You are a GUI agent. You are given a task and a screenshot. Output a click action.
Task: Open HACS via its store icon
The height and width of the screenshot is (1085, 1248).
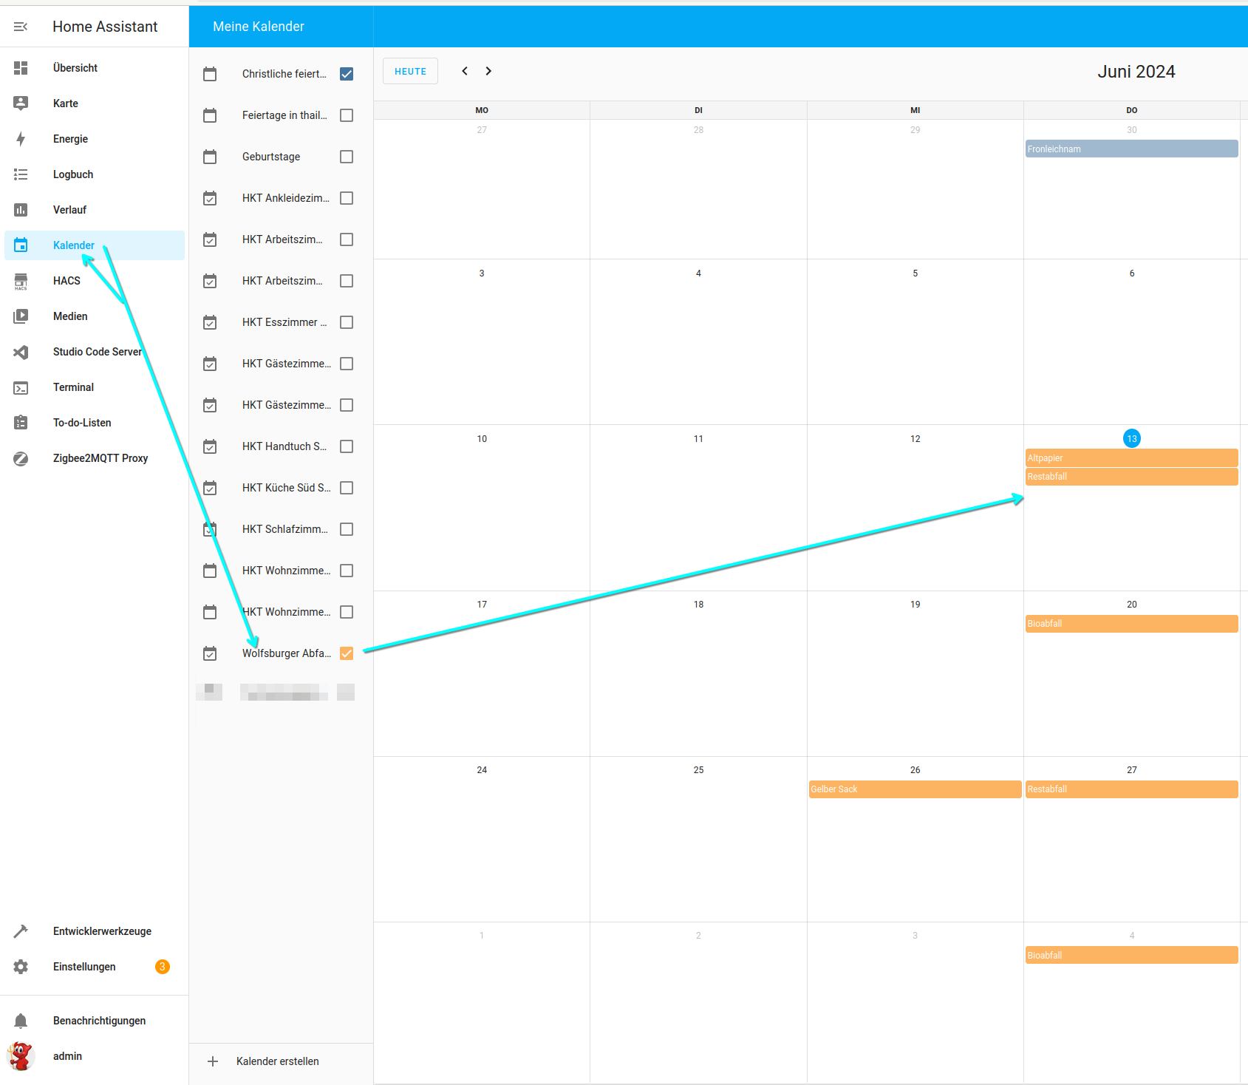[x=21, y=281]
